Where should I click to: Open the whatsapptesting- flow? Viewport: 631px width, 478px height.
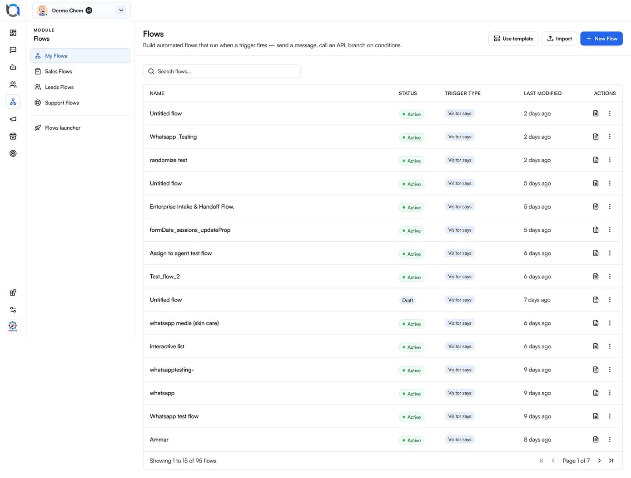point(172,370)
